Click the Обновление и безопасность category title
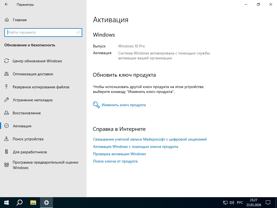Viewport: 277px width, 208px height. [30, 45]
